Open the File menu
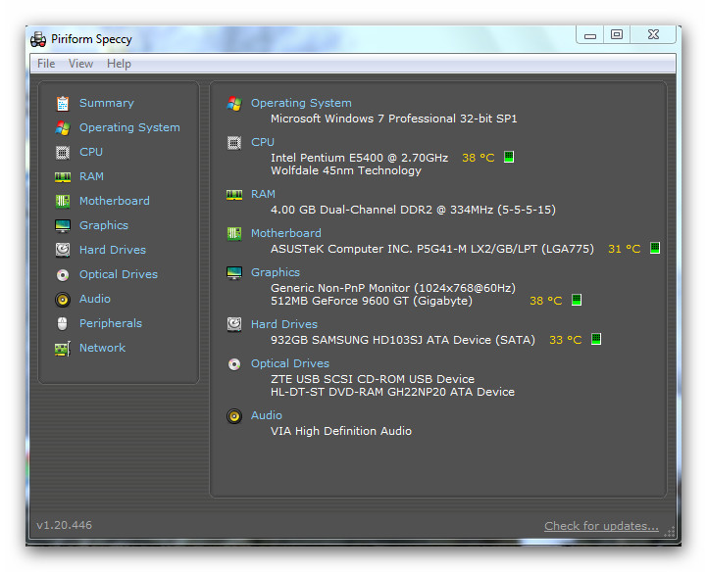The width and height of the screenshot is (707, 572). tap(46, 64)
